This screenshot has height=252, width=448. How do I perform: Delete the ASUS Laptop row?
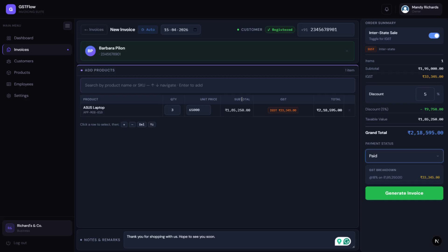coord(349,110)
